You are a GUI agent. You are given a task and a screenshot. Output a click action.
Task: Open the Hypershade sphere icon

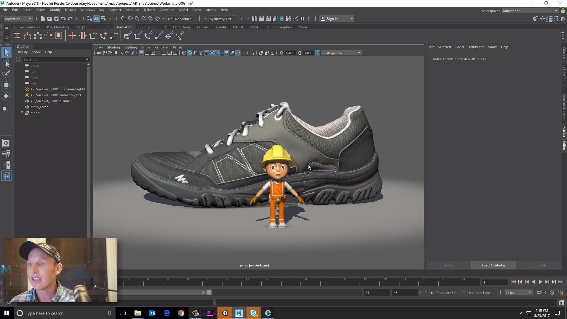(x=282, y=19)
